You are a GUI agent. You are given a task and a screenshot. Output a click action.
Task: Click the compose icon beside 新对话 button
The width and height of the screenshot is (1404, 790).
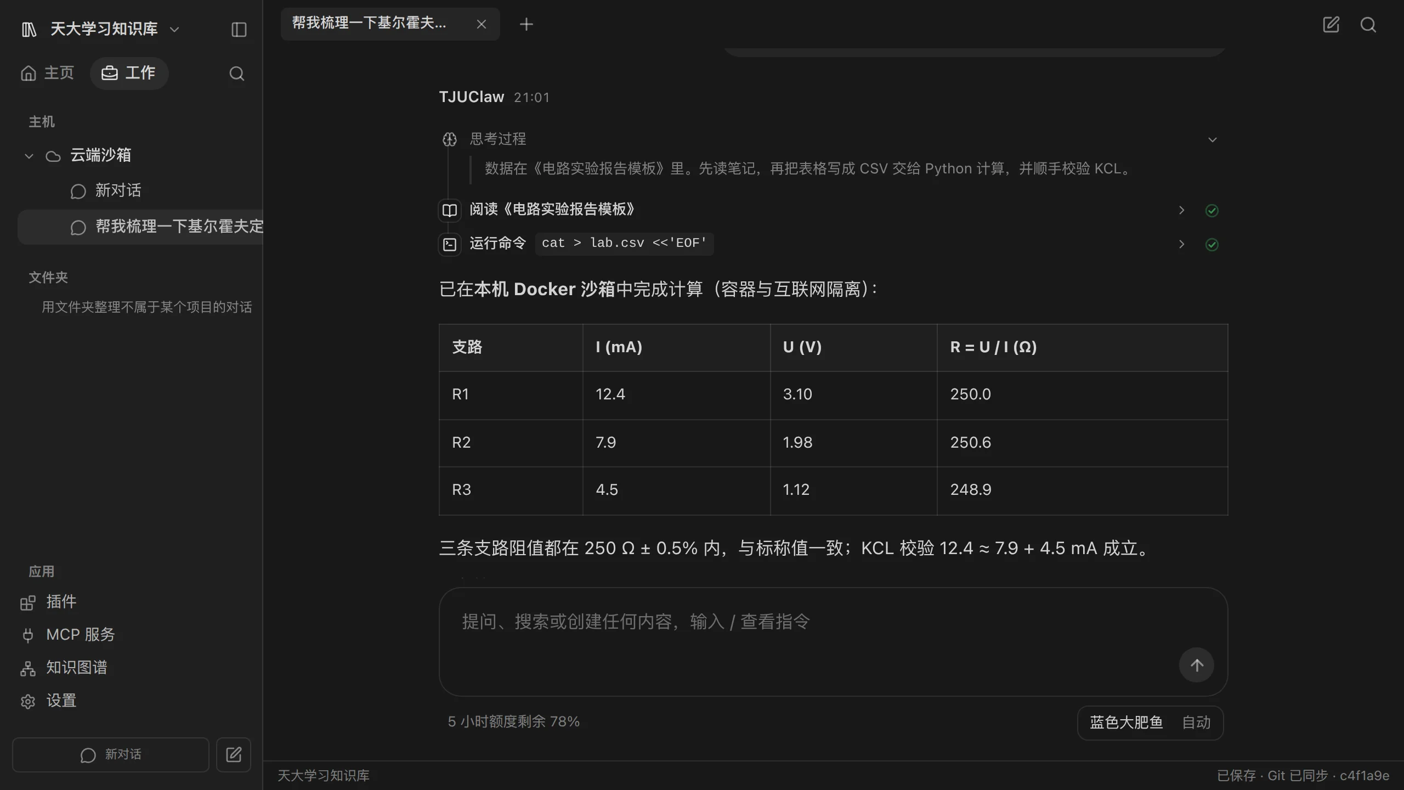[x=234, y=754]
